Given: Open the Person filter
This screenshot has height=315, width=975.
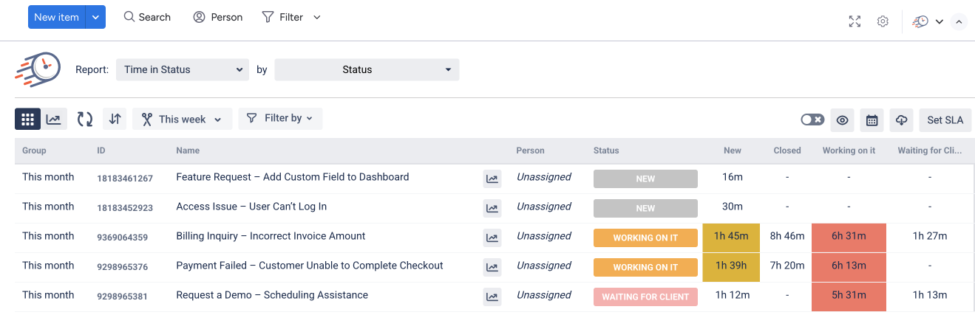Looking at the screenshot, I should point(218,17).
